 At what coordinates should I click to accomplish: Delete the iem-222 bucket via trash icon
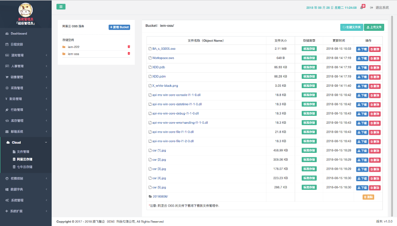click(129, 47)
